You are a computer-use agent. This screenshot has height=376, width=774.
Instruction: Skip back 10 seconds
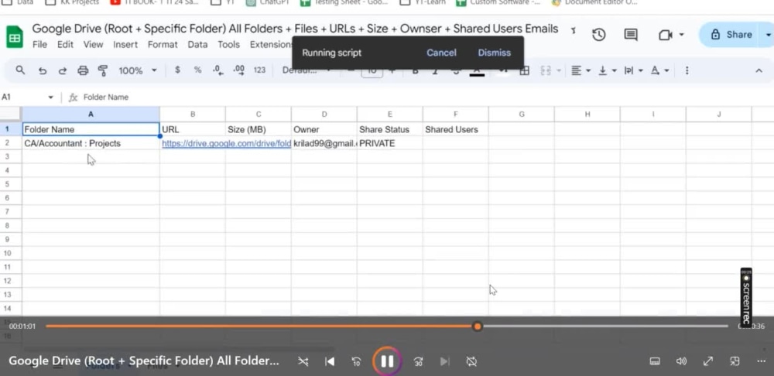point(356,362)
